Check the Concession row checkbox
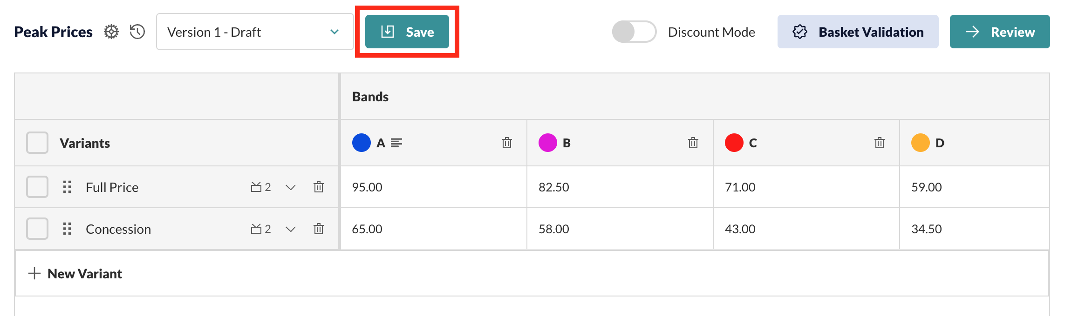The width and height of the screenshot is (1065, 316). (x=37, y=229)
